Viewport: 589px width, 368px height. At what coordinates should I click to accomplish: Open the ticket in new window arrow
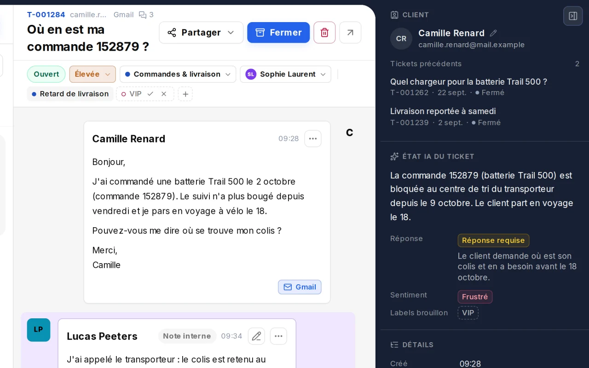[350, 33]
